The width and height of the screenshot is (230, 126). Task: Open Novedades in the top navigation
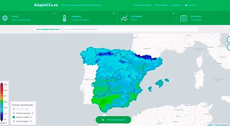161,5
